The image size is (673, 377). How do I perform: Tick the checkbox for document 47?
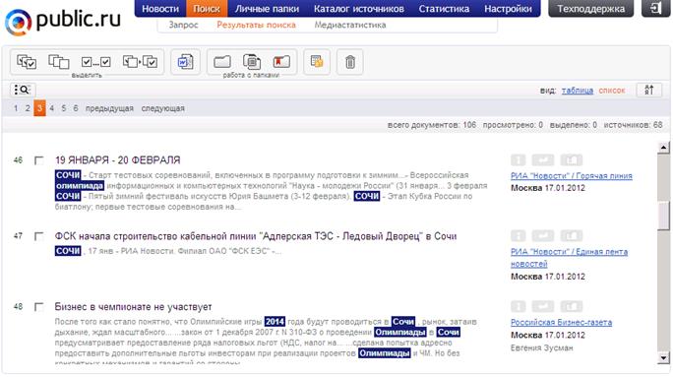point(39,236)
